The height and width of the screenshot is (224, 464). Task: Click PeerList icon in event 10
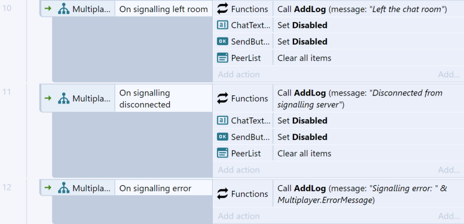point(223,58)
